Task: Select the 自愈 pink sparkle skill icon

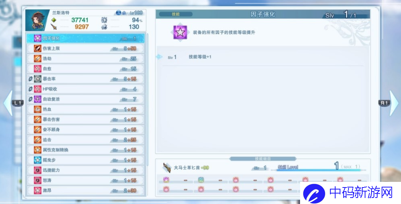Action: pyautogui.click(x=38, y=69)
